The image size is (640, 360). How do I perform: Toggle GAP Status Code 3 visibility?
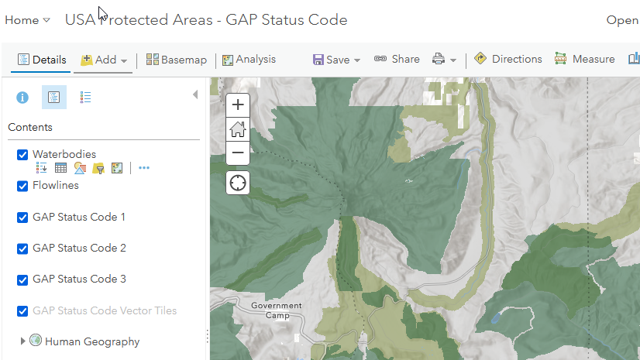22,279
